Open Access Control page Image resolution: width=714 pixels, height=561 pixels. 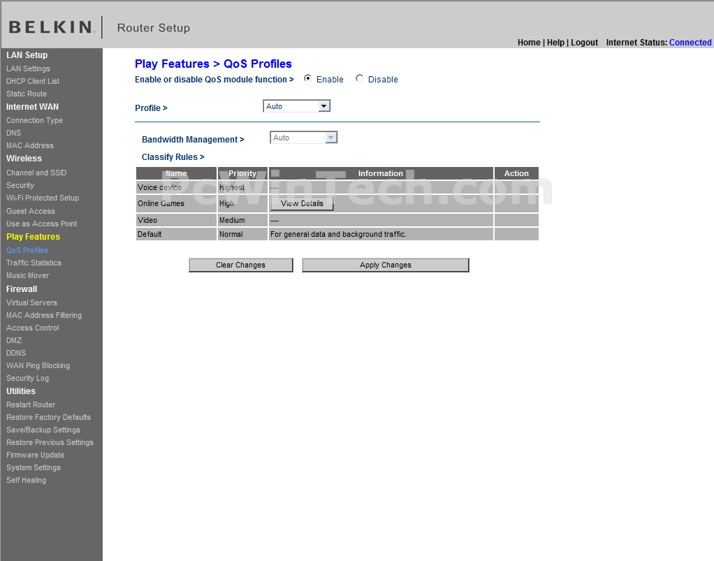(x=33, y=328)
